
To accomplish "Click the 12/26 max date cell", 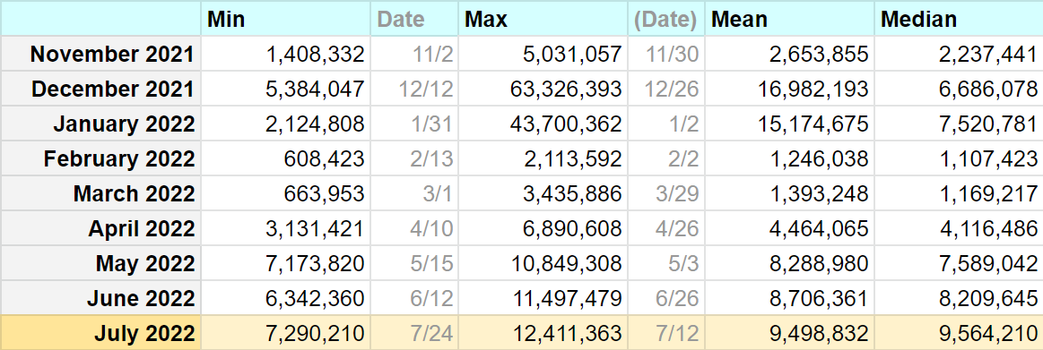I will point(666,89).
